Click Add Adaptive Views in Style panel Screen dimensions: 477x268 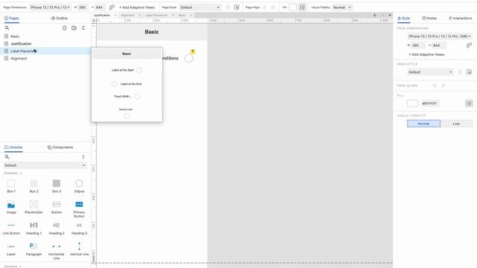(426, 54)
